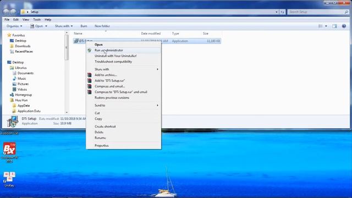Open the Organize dropdown
This screenshot has width=352, height=198.
point(14,26)
